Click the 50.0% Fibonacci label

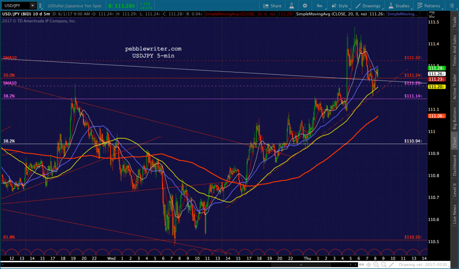point(9,76)
